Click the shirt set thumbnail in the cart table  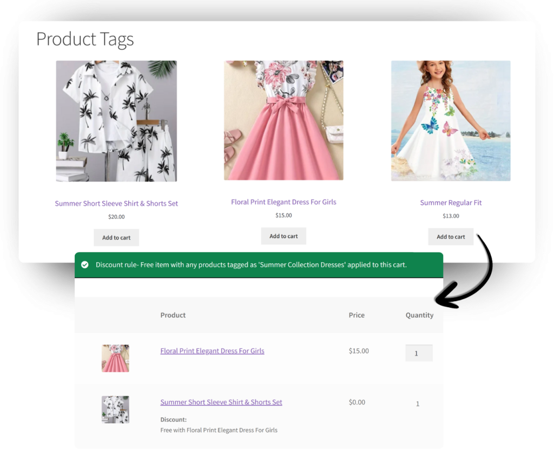click(115, 409)
